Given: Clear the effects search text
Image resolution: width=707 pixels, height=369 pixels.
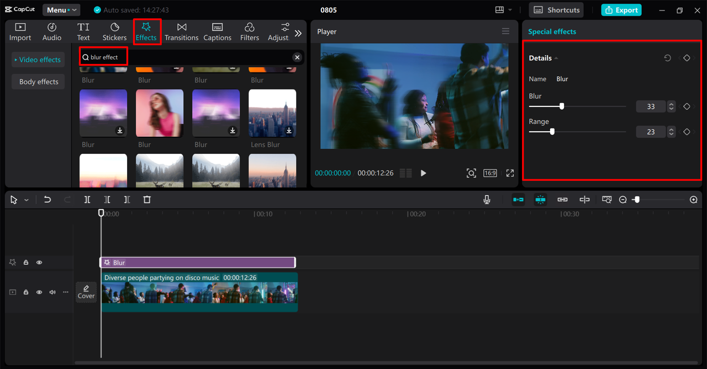Looking at the screenshot, I should point(297,57).
